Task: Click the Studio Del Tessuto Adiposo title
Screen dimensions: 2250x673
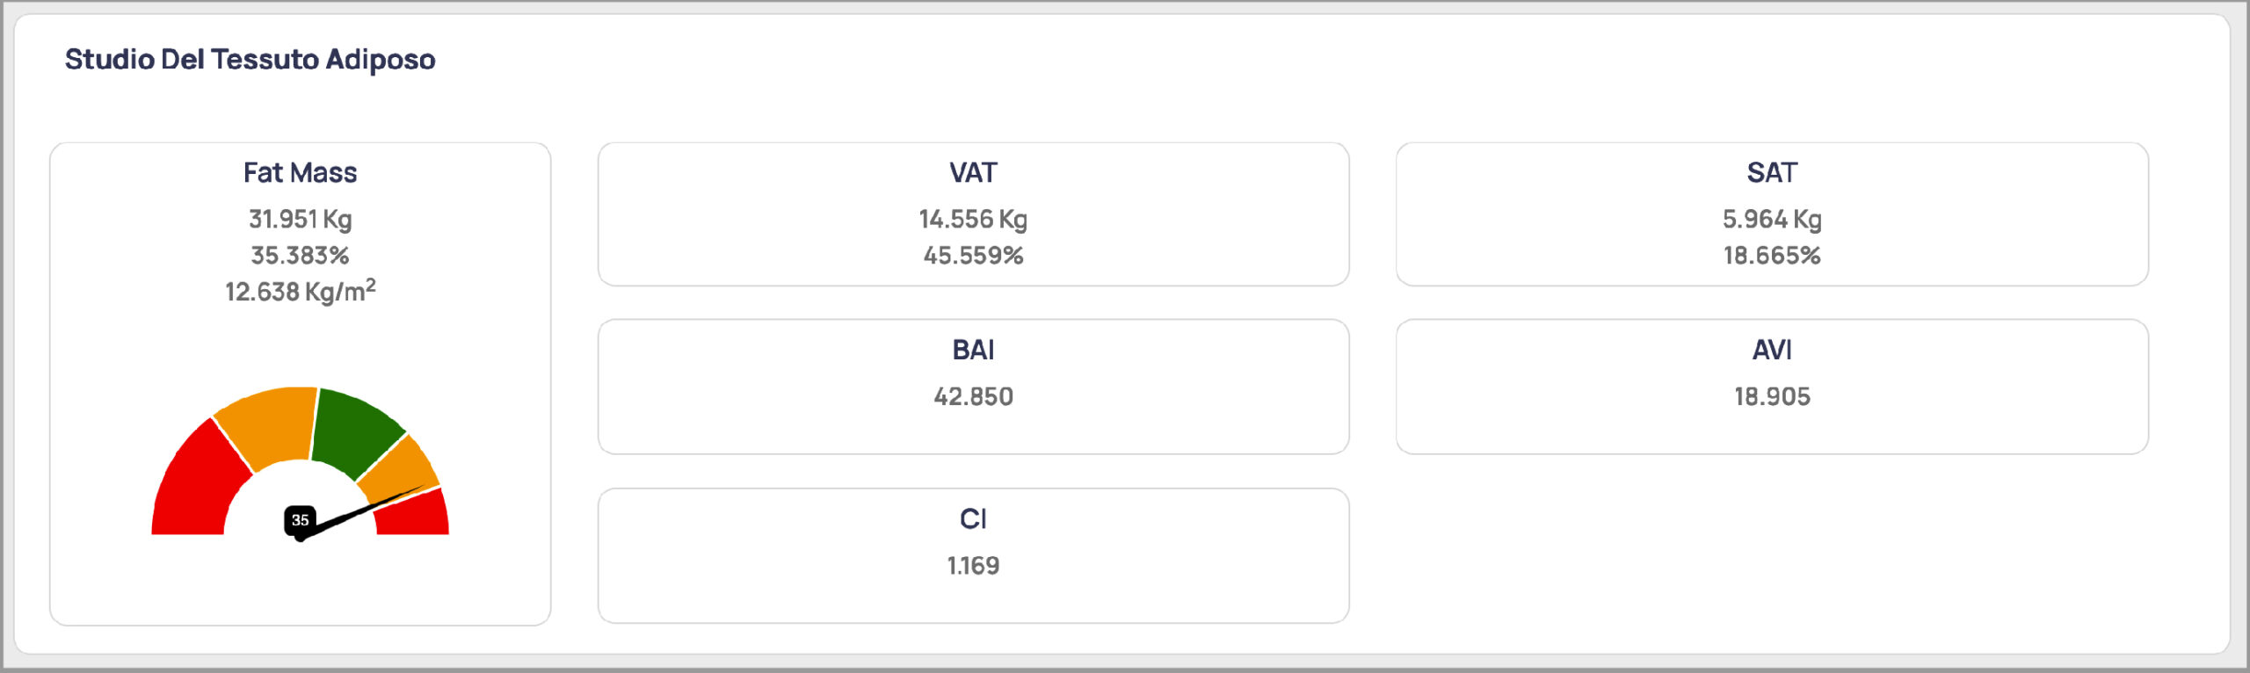Action: click(x=250, y=60)
